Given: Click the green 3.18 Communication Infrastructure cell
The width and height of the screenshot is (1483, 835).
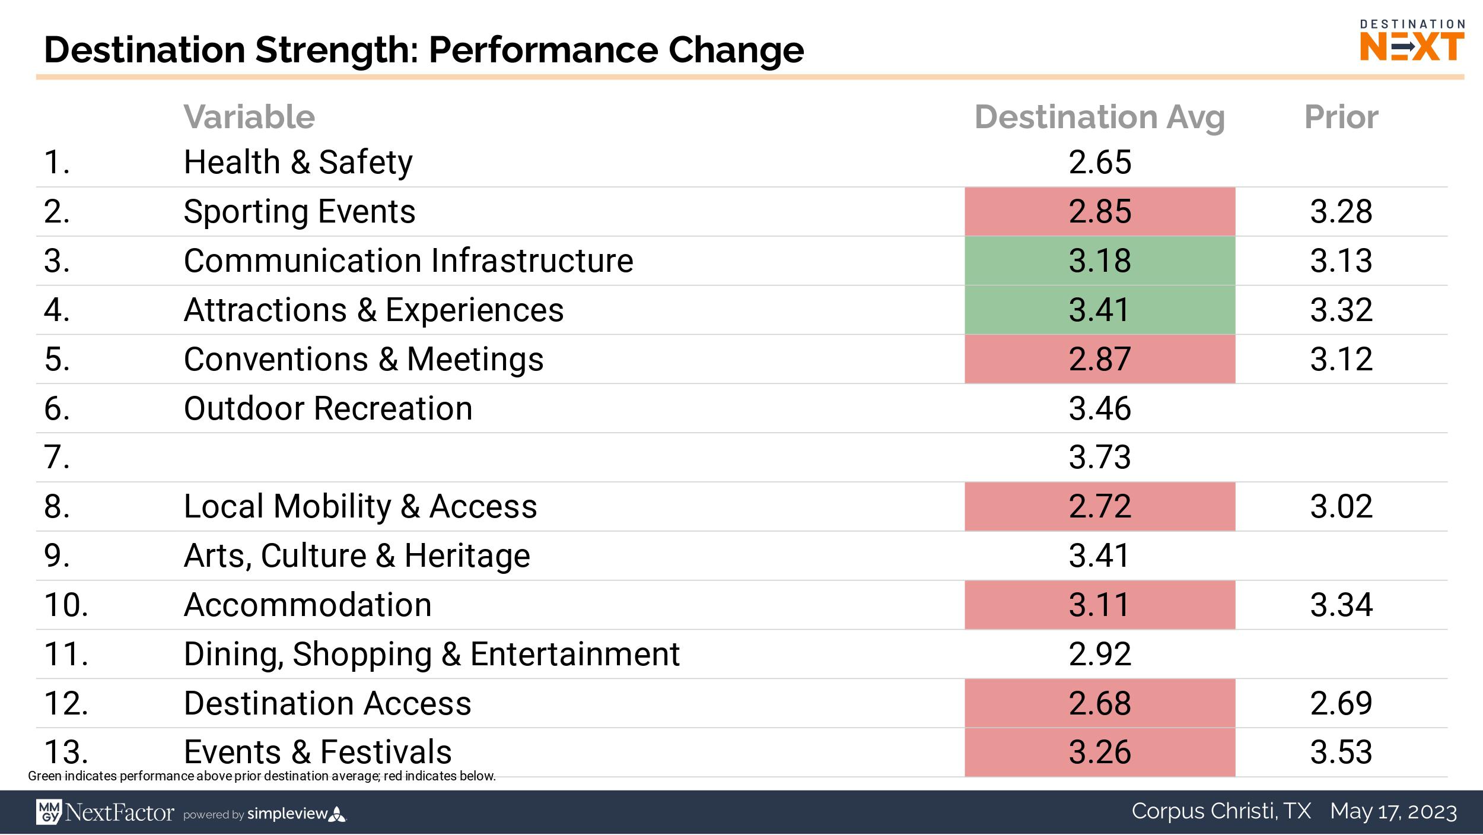Looking at the screenshot, I should pos(1099,261).
